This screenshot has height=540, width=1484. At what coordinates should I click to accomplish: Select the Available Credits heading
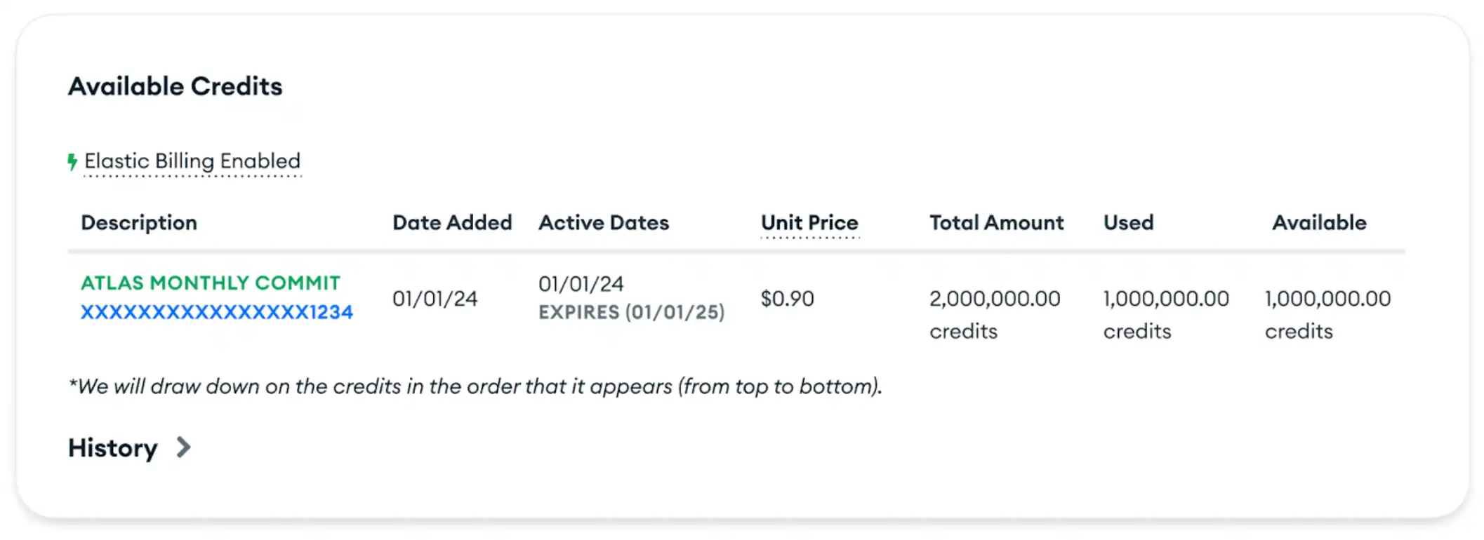coord(175,86)
